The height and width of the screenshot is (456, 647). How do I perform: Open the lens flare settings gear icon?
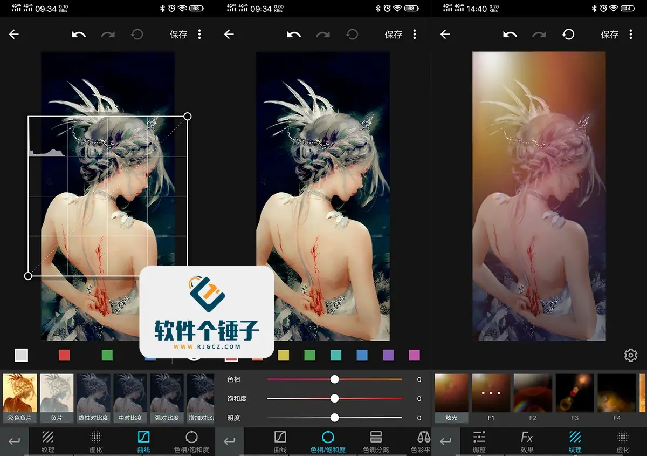coord(630,355)
